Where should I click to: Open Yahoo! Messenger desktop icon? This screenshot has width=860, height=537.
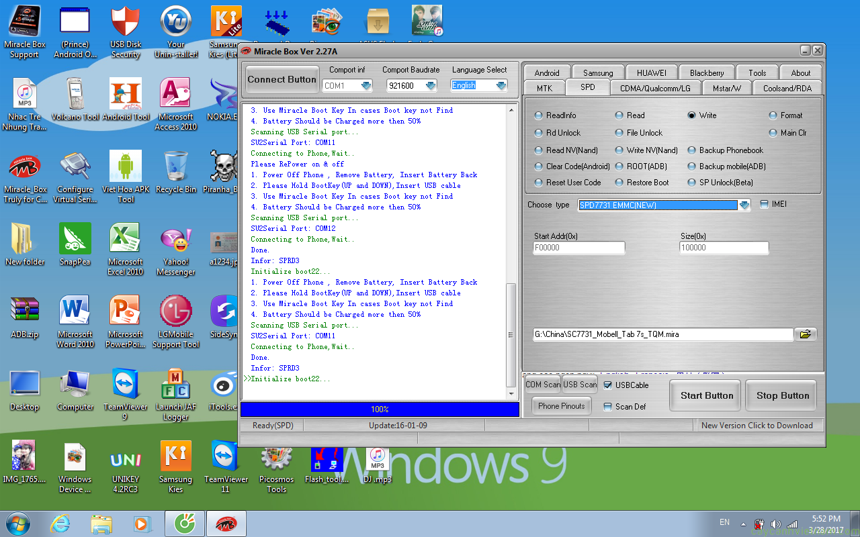tap(176, 249)
